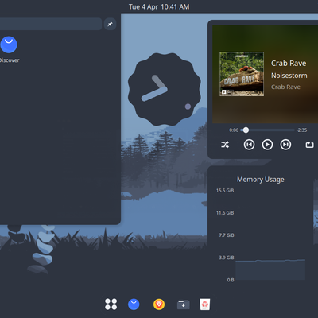
Task: Click the 11.6 GiB axis label
Action: point(225,213)
